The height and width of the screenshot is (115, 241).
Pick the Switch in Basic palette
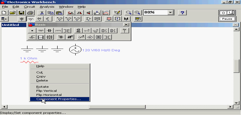click(87, 31)
